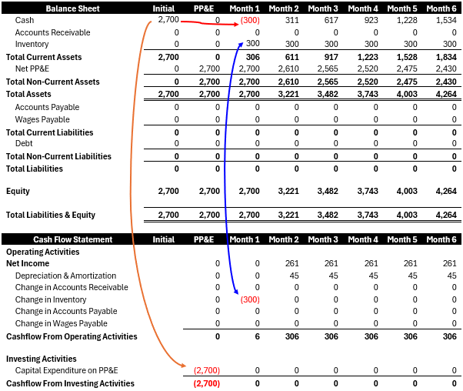
Task: Click the Net Income row label
Action: (x=28, y=263)
